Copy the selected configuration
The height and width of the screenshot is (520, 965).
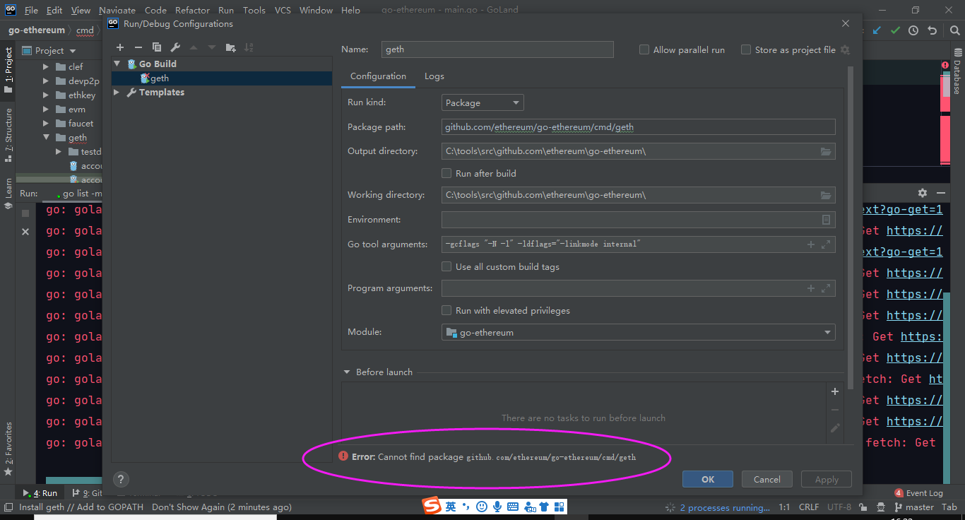pos(157,47)
